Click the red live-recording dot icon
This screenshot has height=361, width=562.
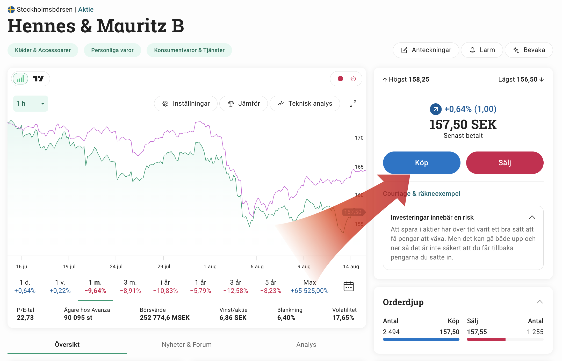pyautogui.click(x=340, y=79)
